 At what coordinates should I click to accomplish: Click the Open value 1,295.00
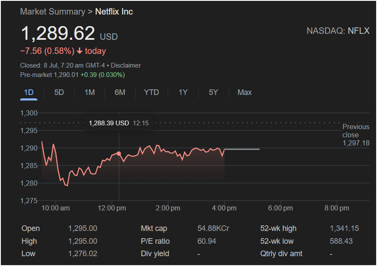(x=83, y=228)
